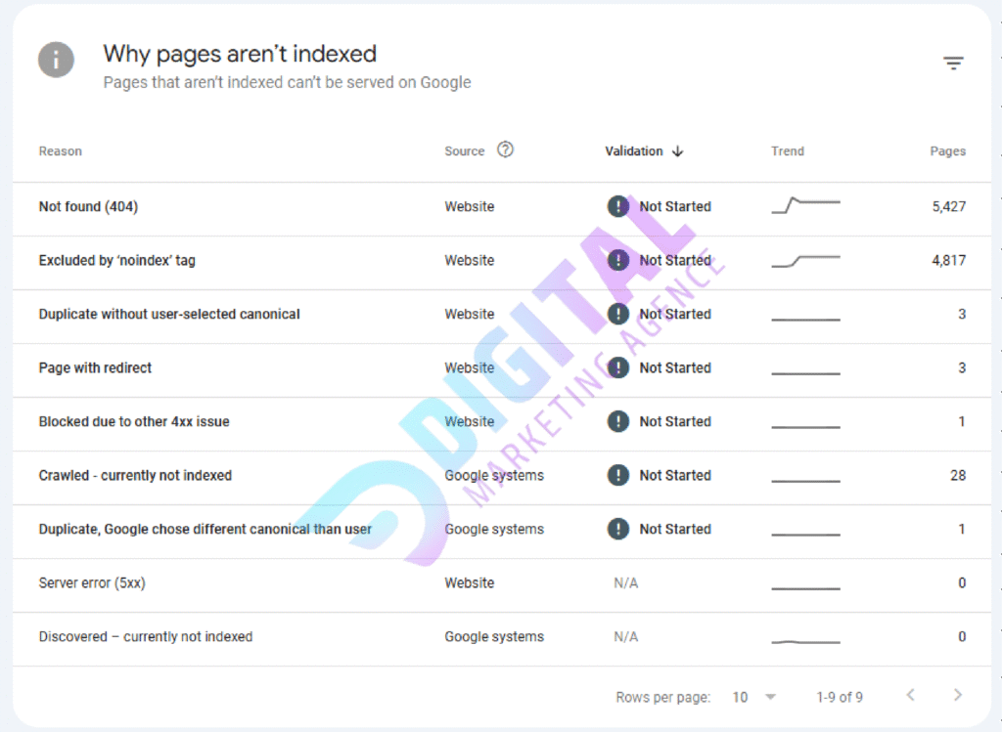The width and height of the screenshot is (1002, 732).
Task: Click warning icon on Blocked due to 4xx issue
Action: pos(618,421)
